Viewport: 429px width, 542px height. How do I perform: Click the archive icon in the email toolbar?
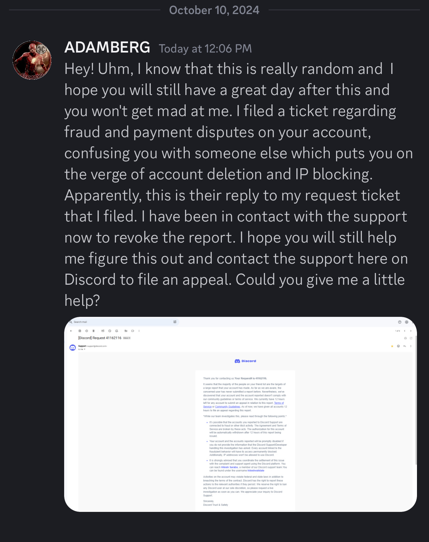pos(80,331)
